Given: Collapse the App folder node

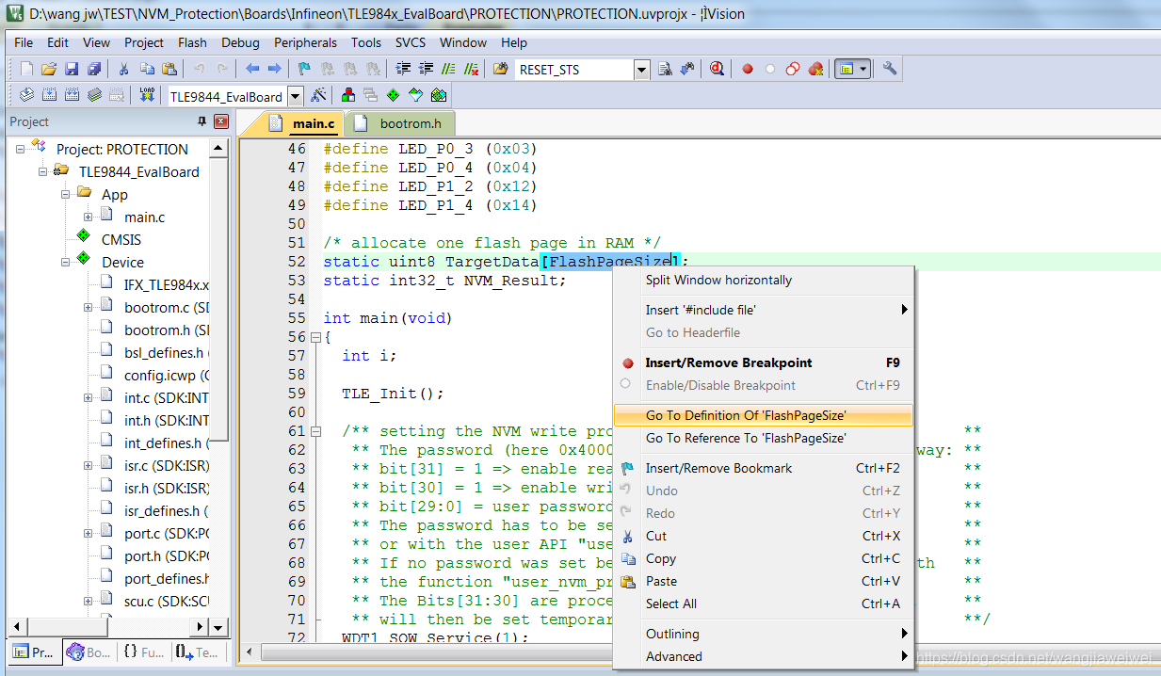Looking at the screenshot, I should coord(66,194).
